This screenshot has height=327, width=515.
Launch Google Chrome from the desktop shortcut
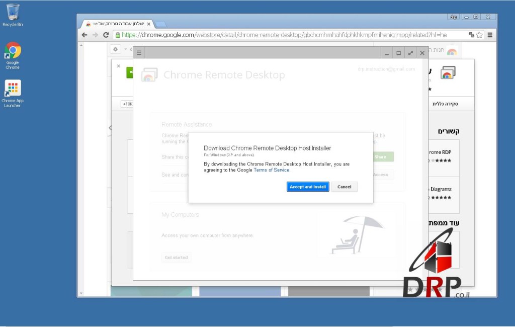click(x=13, y=55)
